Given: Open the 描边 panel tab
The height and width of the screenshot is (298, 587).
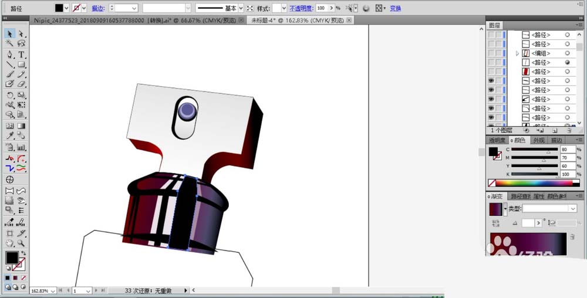Looking at the screenshot, I should pyautogui.click(x=556, y=140).
